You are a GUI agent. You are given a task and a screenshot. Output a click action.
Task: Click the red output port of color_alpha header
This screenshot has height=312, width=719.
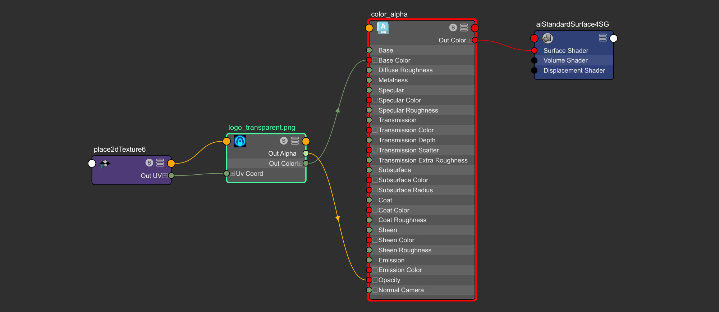point(475,28)
